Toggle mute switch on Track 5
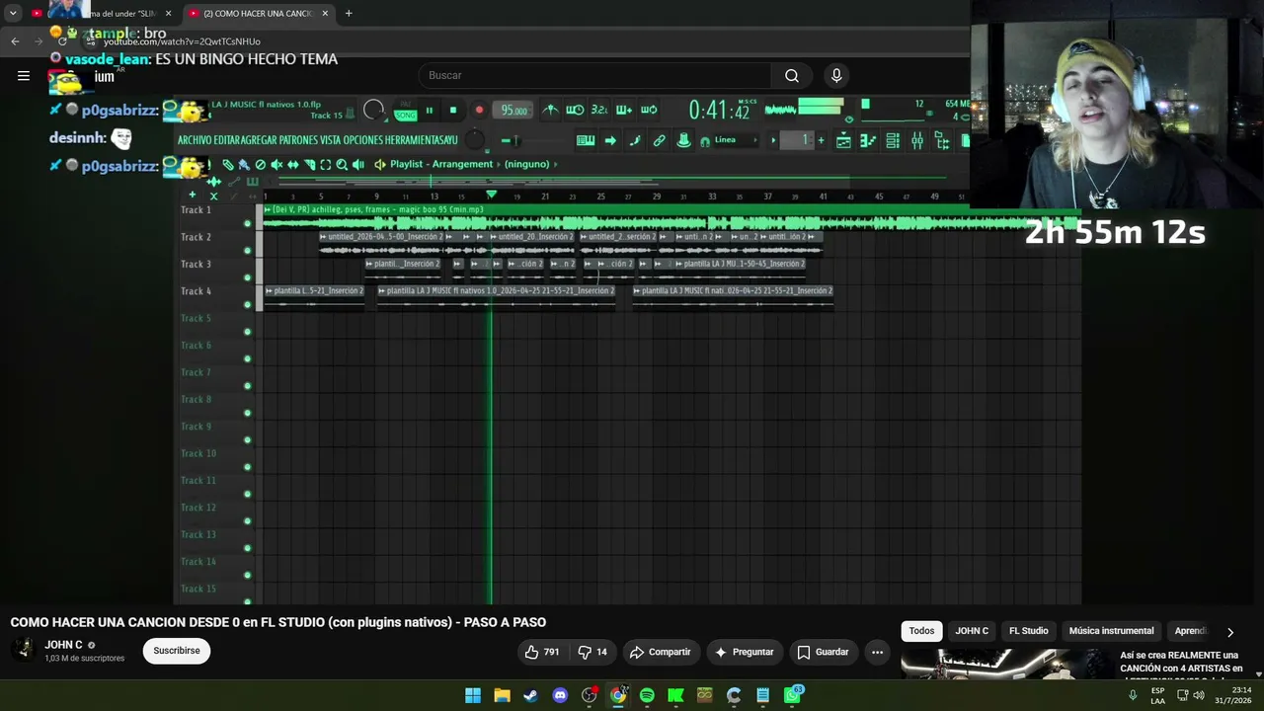This screenshot has height=711, width=1264. point(247,332)
